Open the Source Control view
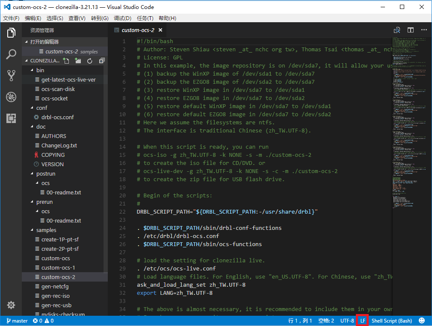This screenshot has width=432, height=326. [x=11, y=75]
